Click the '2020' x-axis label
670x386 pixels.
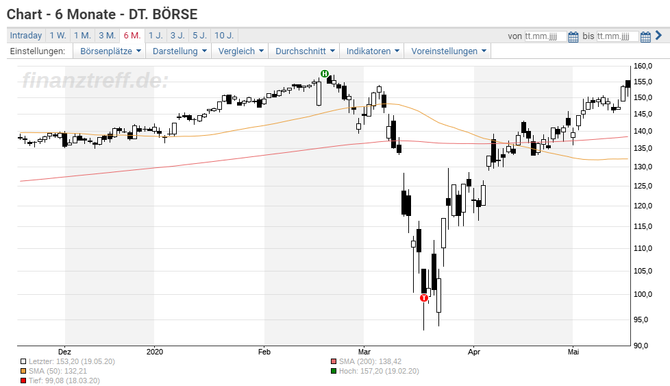tap(155, 352)
